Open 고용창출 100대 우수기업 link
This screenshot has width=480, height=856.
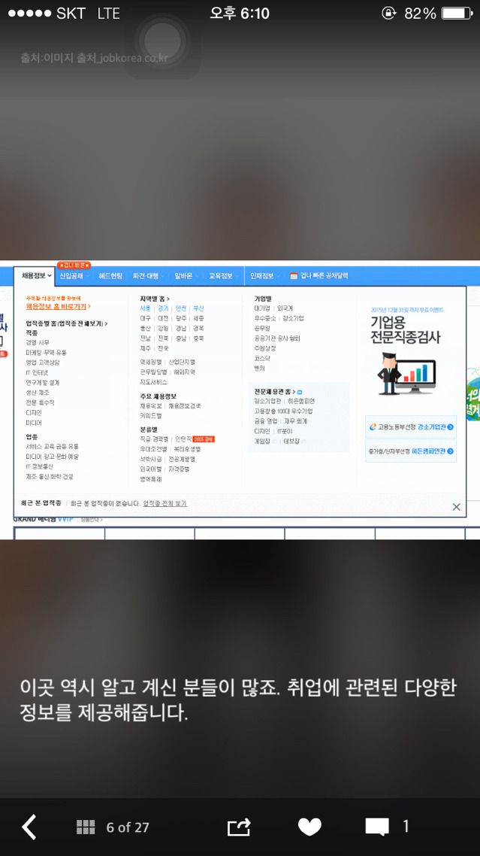coord(283,411)
